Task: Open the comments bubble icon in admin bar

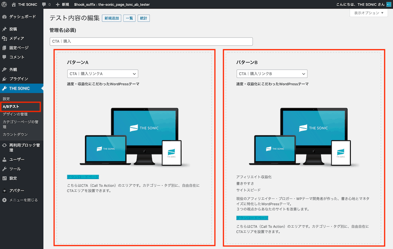Action: [44, 4]
